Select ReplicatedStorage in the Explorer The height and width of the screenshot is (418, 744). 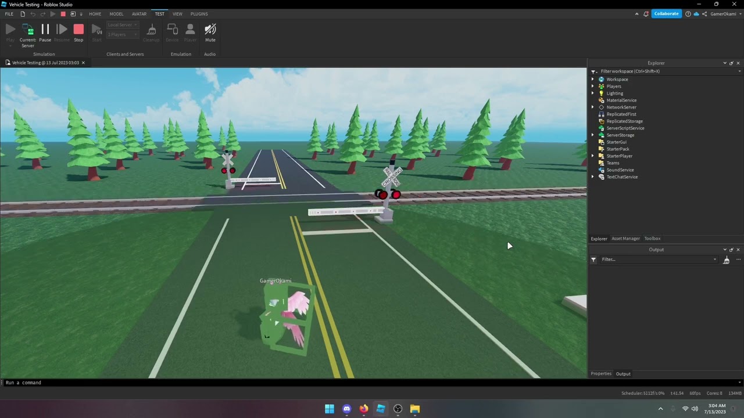point(625,121)
